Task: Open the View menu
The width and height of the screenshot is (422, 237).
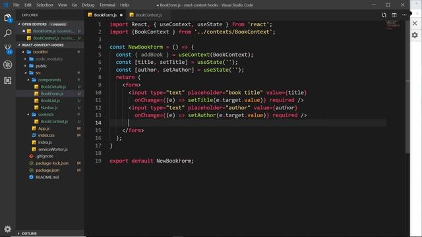Action: click(63, 5)
